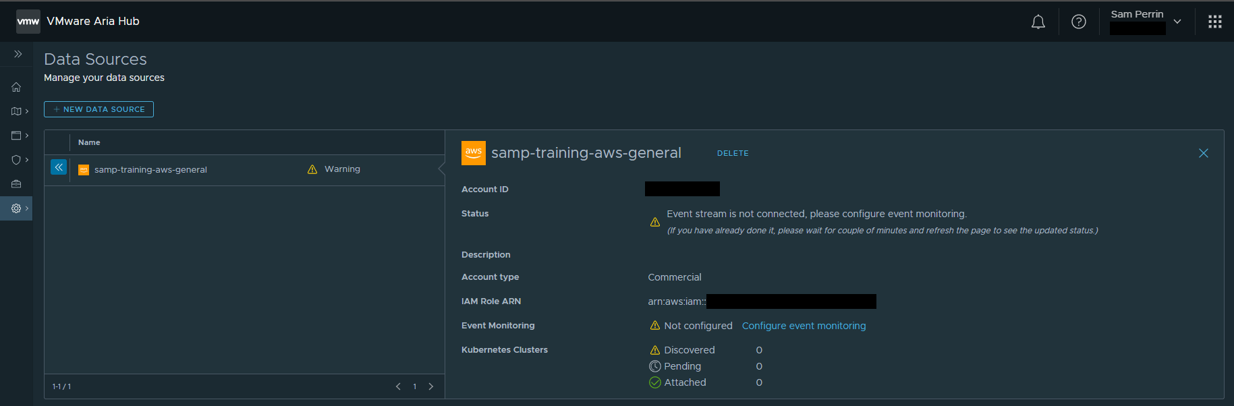Open the apps grid switcher
This screenshot has width=1234, height=406.
coord(1214,22)
